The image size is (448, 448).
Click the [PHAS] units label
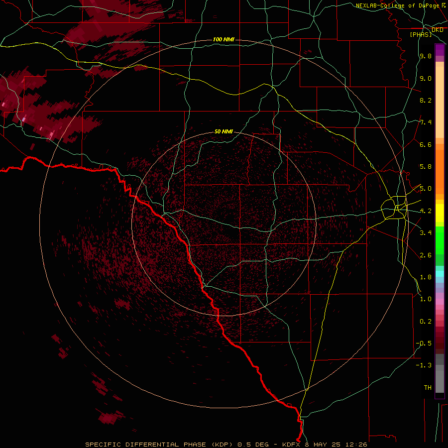pyautogui.click(x=421, y=35)
